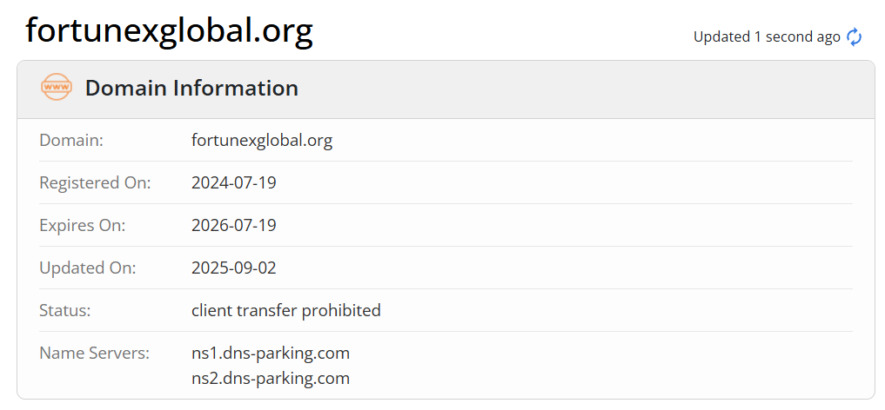Click the 'Expires On:' label
The width and height of the screenshot is (885, 410).
click(83, 225)
